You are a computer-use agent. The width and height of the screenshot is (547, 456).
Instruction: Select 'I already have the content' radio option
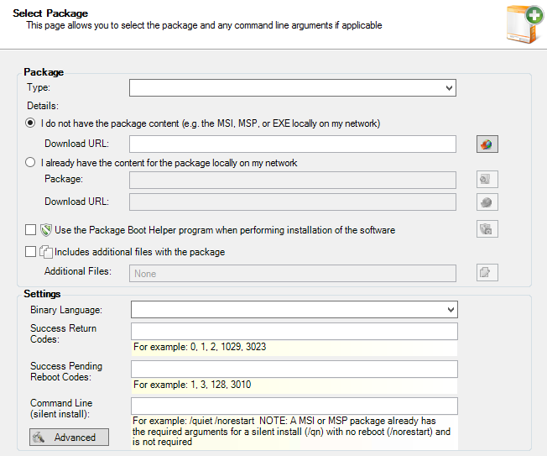coord(31,163)
